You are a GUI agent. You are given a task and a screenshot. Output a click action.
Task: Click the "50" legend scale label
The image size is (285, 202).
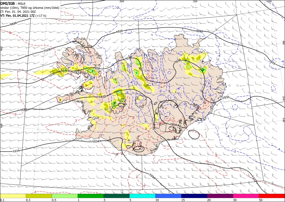tap(261, 200)
